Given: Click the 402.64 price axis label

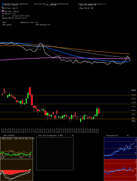Looking at the screenshot, I should 133,110.
